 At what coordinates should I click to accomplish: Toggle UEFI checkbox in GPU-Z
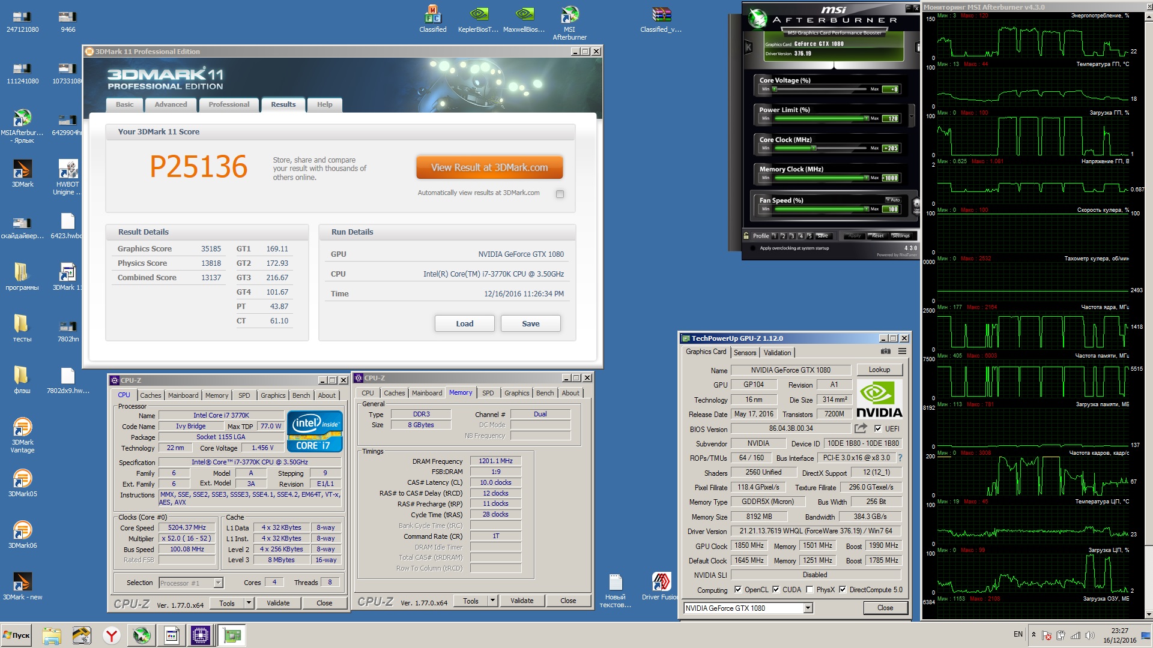pyautogui.click(x=878, y=428)
